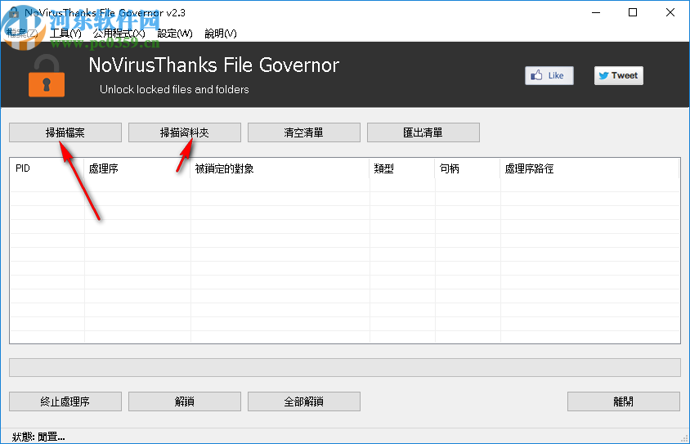Image resolution: width=690 pixels, height=444 pixels.
Task: Open the 設定(W) menu
Action: coord(175,34)
